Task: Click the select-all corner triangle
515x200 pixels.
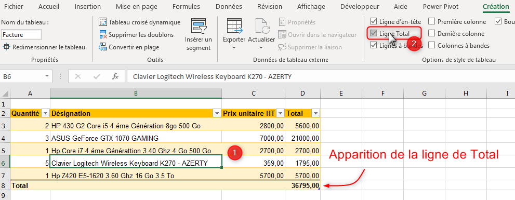Action: pyautogui.click(x=6, y=94)
